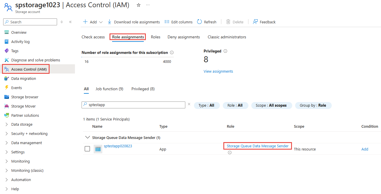Viewport: 381px width, 194px height.
Task: Click the Type column header
Action: (x=163, y=126)
